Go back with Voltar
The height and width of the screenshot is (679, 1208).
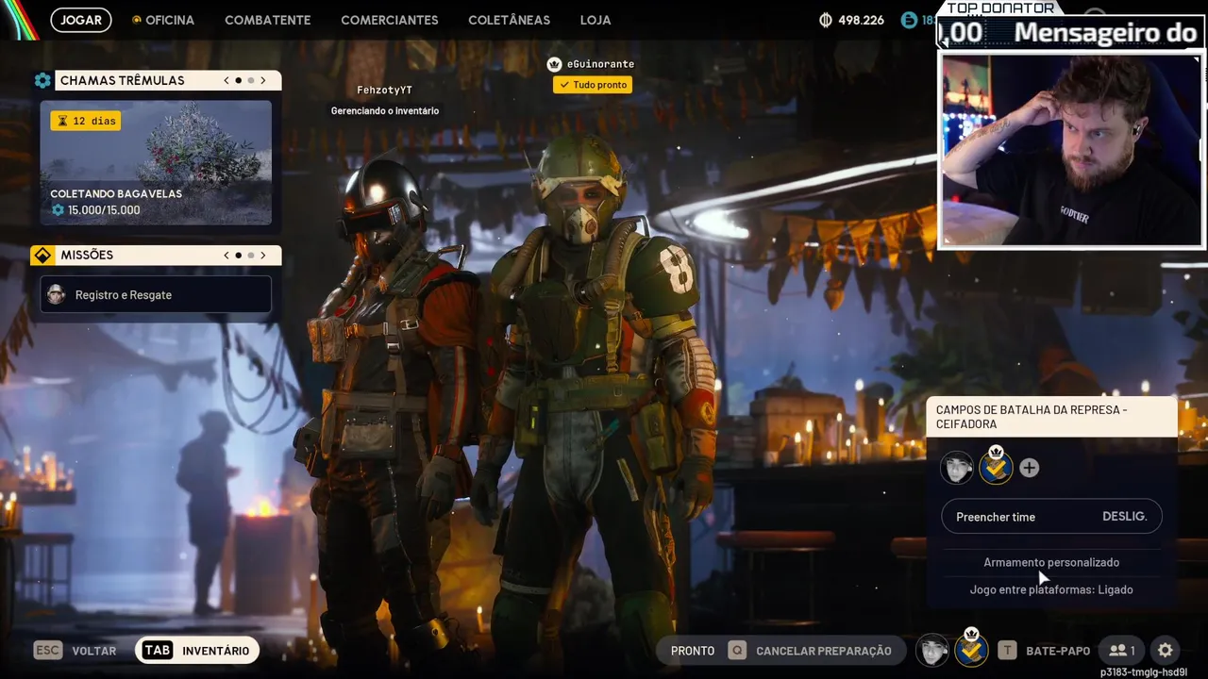94,651
